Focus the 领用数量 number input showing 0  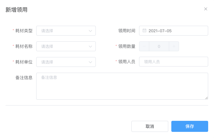(159, 46)
